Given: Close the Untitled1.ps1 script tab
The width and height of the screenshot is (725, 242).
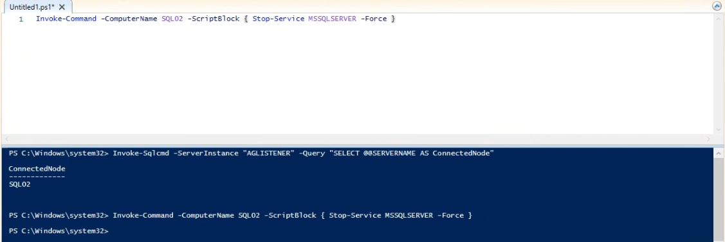Looking at the screenshot, I should (62, 7).
